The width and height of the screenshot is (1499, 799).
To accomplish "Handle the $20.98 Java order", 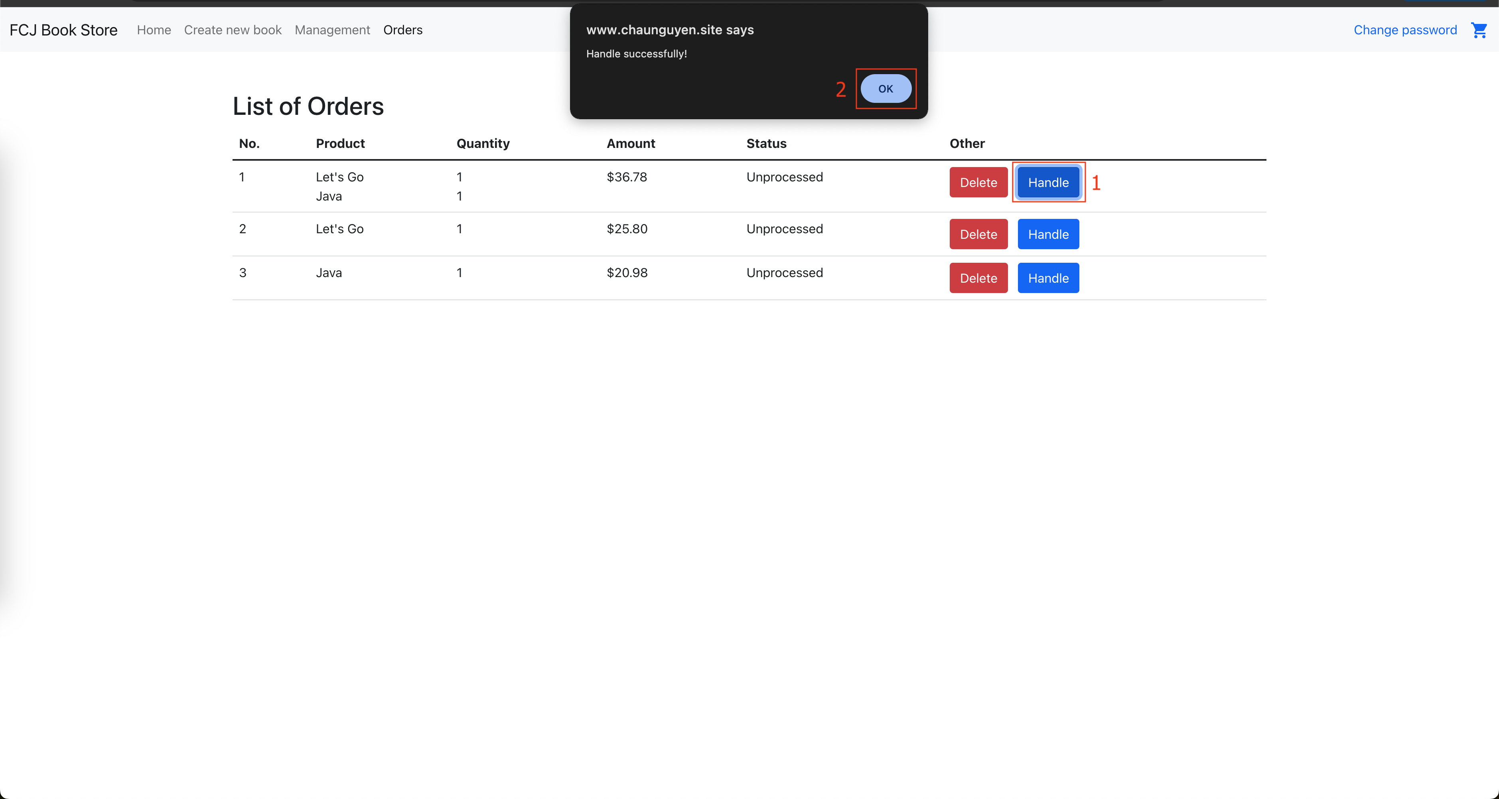I will click(x=1048, y=278).
